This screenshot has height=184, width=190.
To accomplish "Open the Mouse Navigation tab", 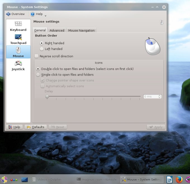I will tap(81, 31).
